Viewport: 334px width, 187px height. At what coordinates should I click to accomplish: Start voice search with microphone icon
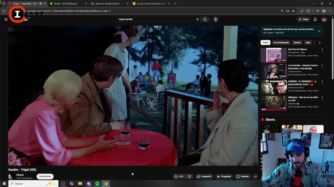tap(216, 19)
